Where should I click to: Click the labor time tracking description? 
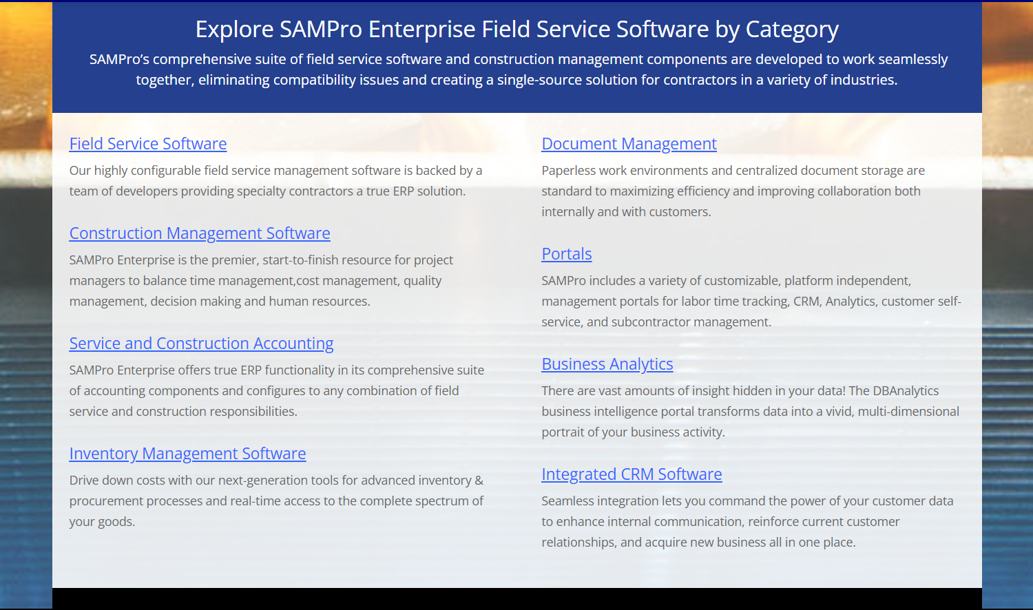[x=751, y=301]
